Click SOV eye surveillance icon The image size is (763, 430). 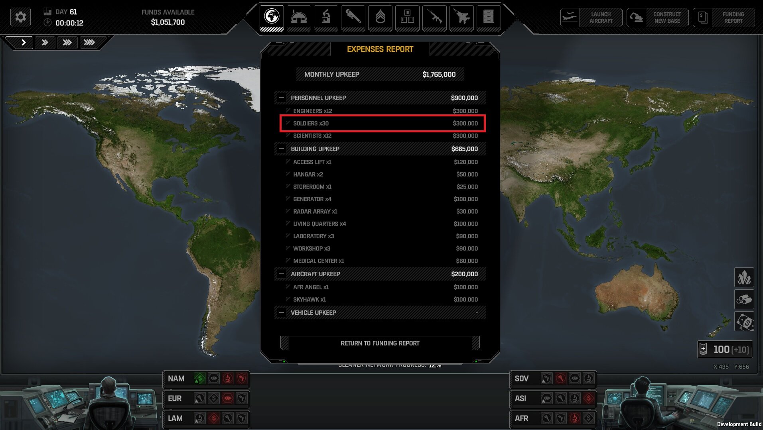(575, 378)
